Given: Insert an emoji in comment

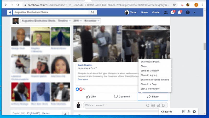Looking at the screenshot, I should (x=148, y=105).
